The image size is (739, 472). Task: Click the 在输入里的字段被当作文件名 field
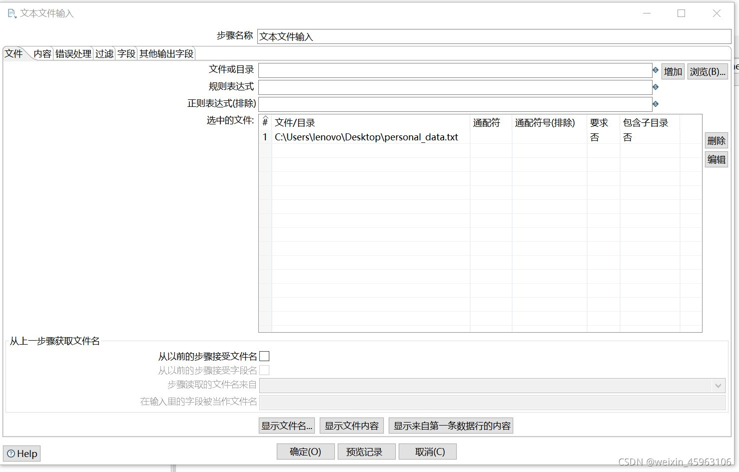(492, 403)
